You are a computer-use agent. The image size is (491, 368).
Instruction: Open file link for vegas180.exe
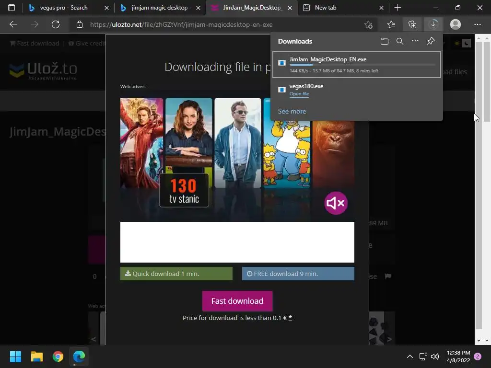pyautogui.click(x=299, y=93)
